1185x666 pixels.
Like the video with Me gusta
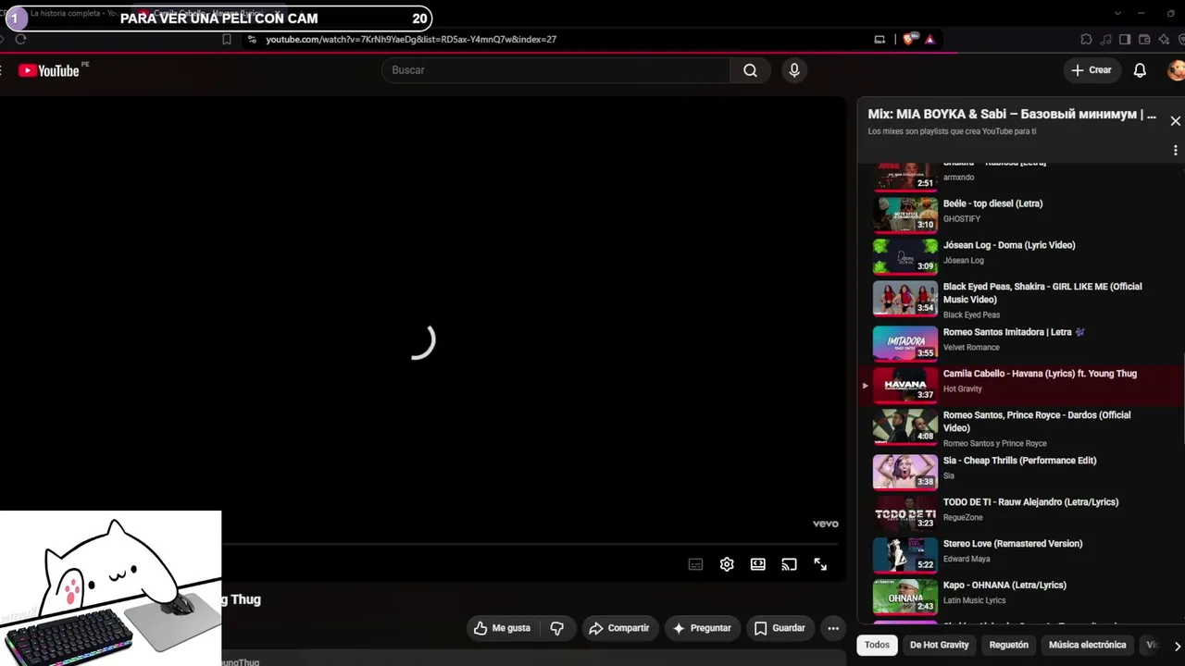[502, 628]
